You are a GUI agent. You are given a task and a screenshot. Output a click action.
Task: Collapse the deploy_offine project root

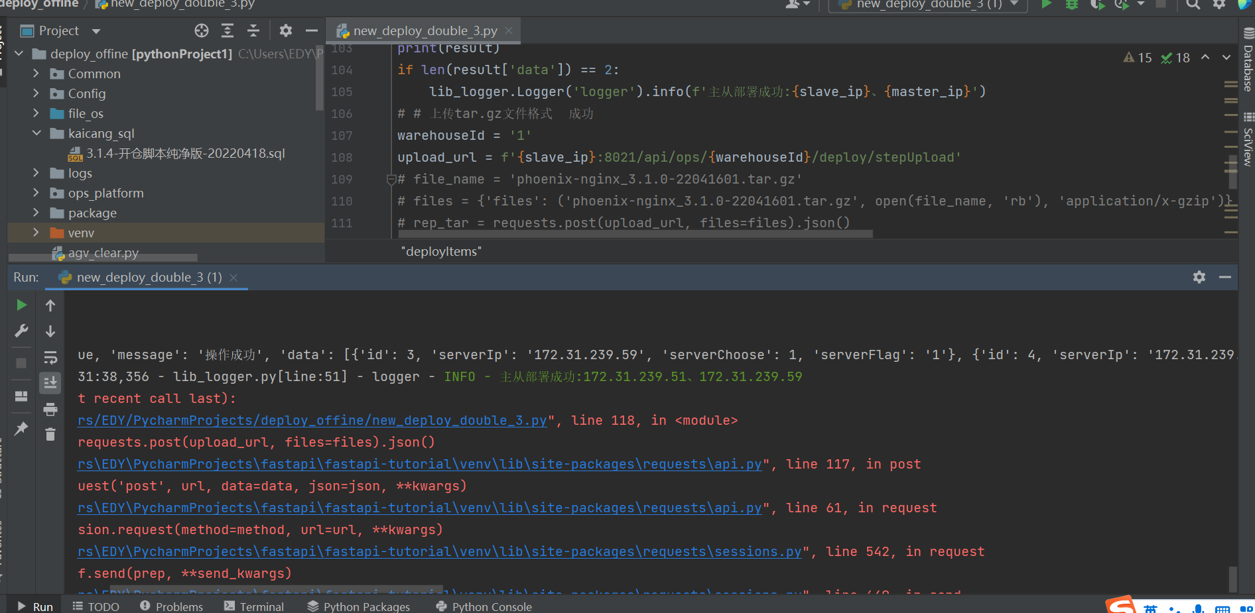(x=19, y=54)
